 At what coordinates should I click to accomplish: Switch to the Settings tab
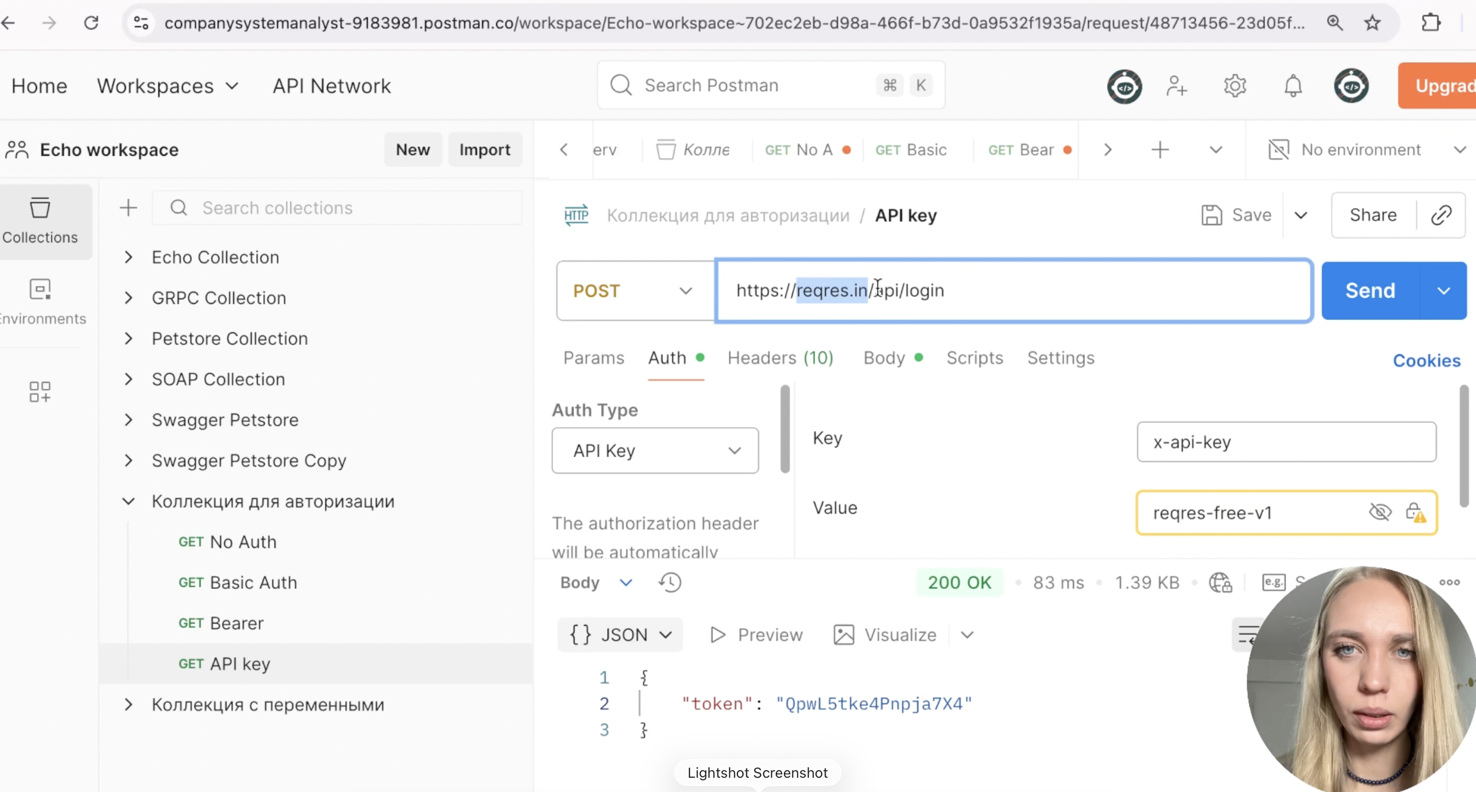click(x=1060, y=358)
